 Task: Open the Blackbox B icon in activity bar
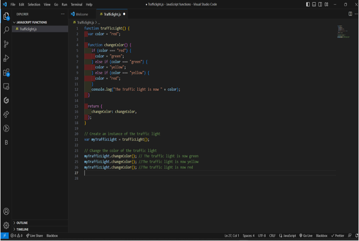click(x=6, y=142)
